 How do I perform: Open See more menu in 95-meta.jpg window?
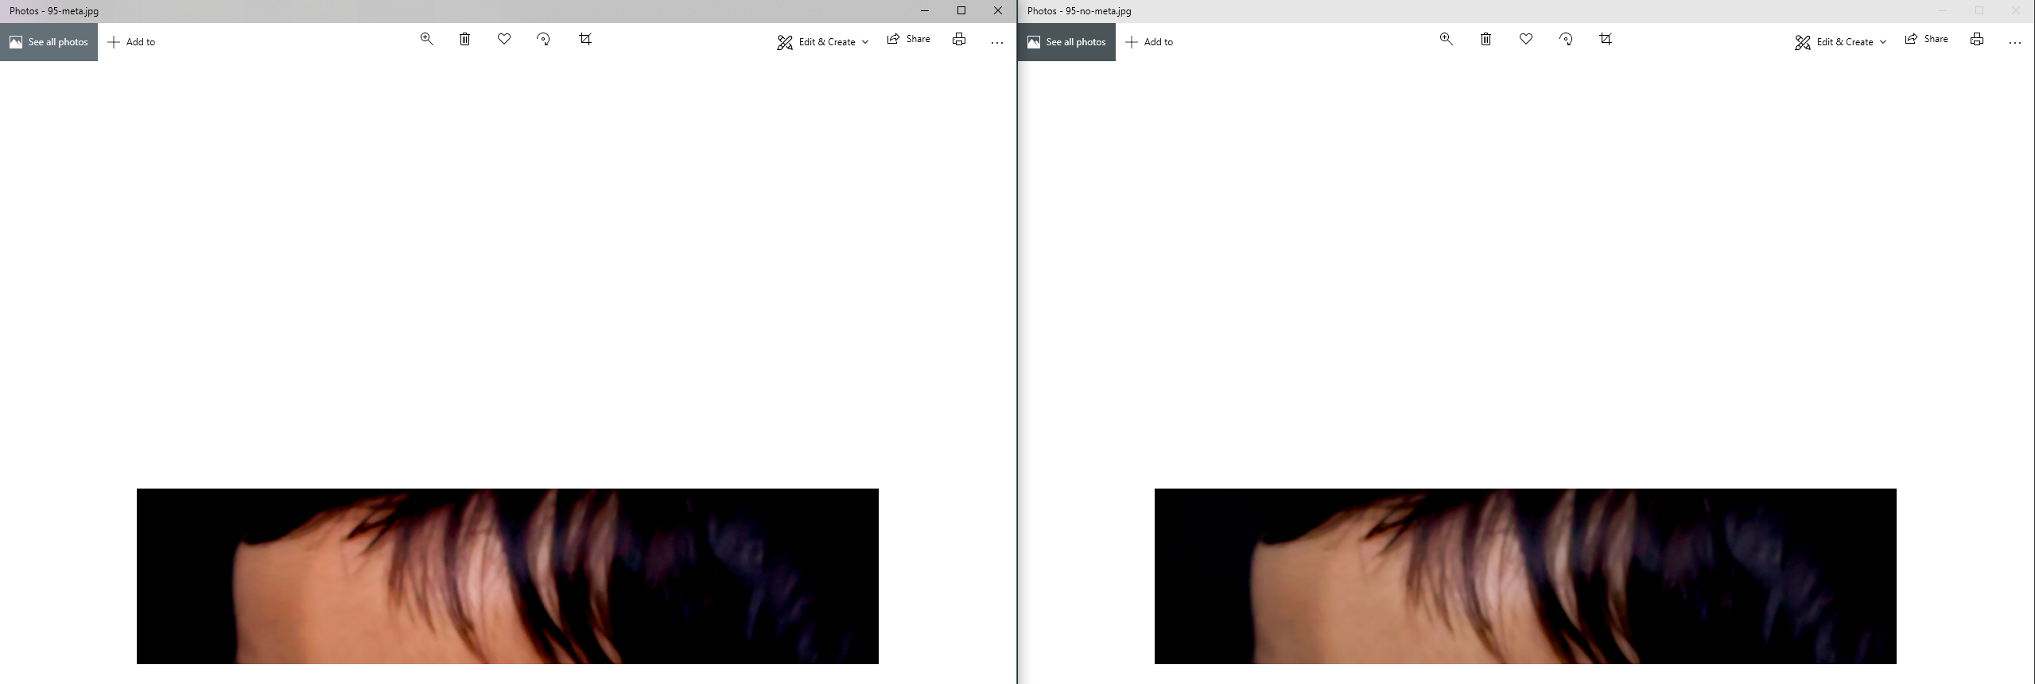tap(997, 42)
